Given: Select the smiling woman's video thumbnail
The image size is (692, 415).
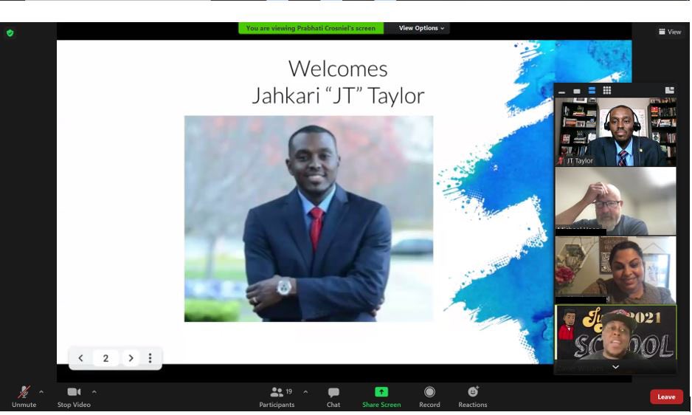Looking at the screenshot, I should [615, 270].
